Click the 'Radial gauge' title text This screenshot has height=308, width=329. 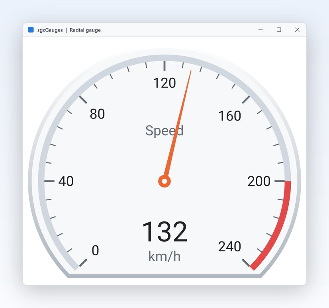point(85,30)
